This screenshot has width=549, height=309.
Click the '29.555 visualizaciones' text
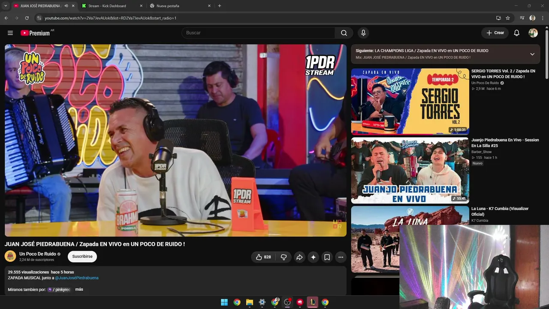pyautogui.click(x=29, y=272)
